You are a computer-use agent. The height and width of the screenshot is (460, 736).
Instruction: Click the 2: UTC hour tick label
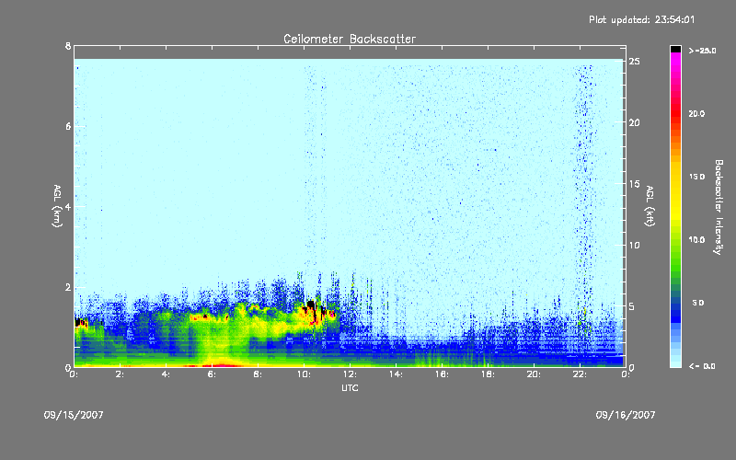point(120,374)
